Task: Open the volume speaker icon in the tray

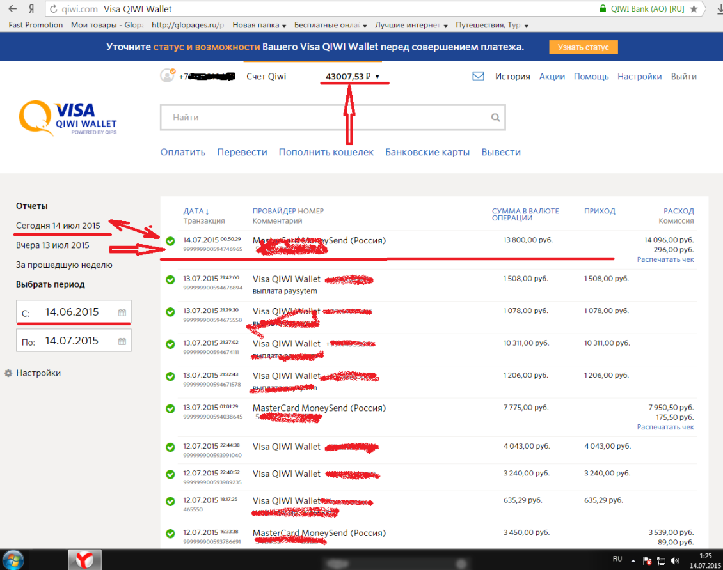Action: [x=675, y=560]
